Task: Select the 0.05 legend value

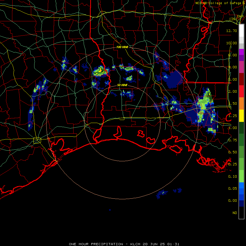Action: (x=233, y=189)
